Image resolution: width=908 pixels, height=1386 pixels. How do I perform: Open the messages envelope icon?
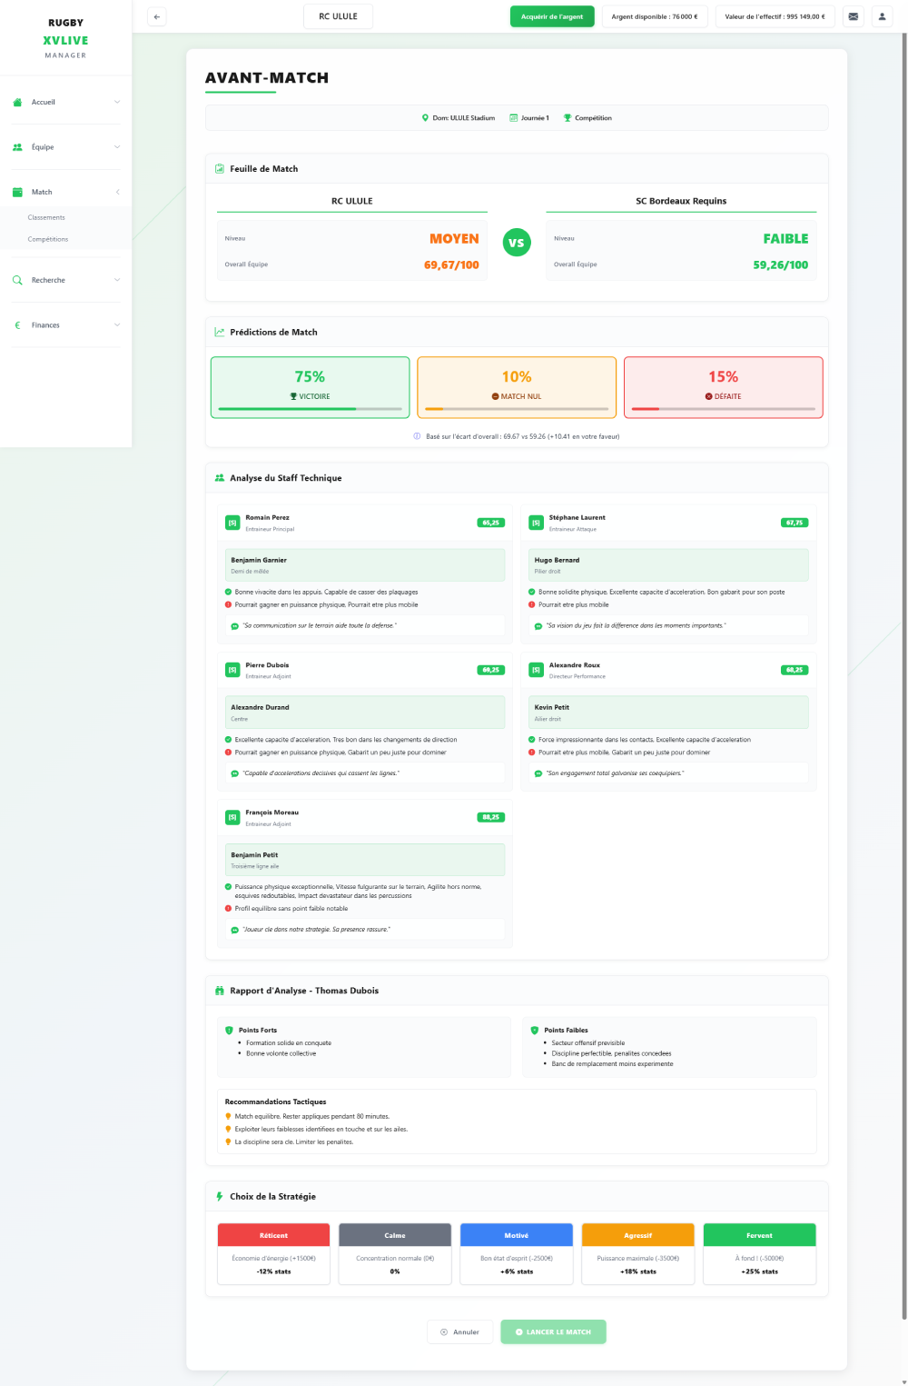[x=853, y=16]
